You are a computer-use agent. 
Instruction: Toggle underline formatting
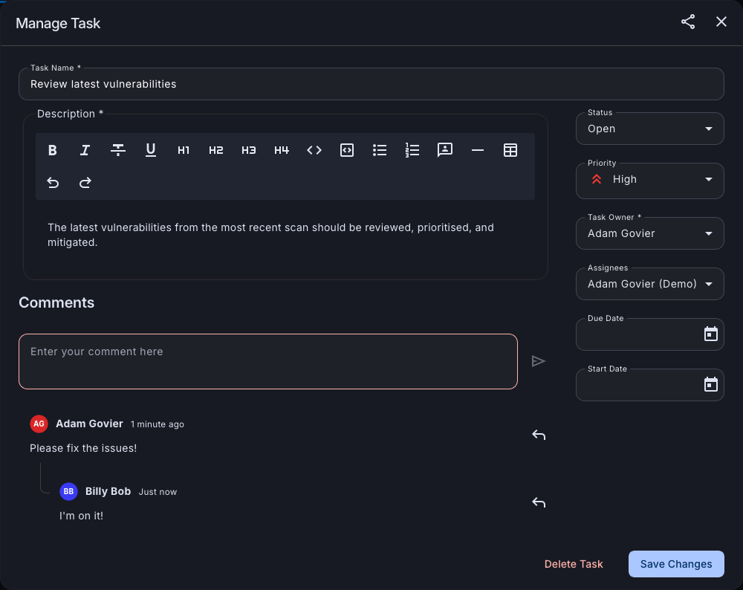point(151,150)
